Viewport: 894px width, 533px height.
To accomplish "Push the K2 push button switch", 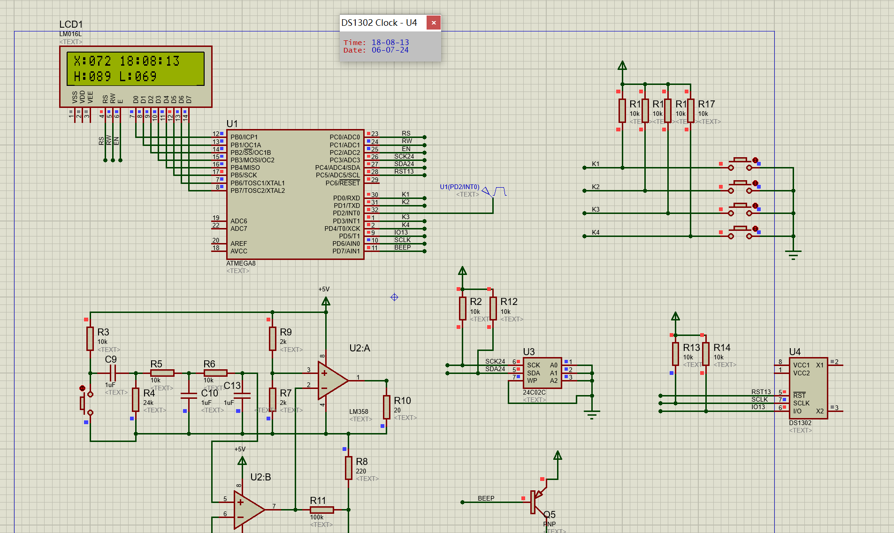I will (x=740, y=187).
